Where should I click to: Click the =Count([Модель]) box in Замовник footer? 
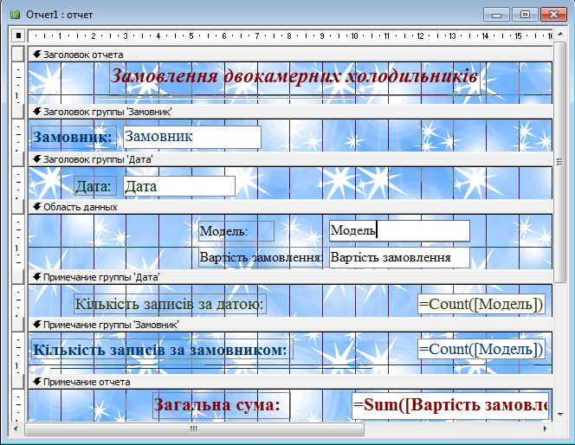[x=481, y=349]
